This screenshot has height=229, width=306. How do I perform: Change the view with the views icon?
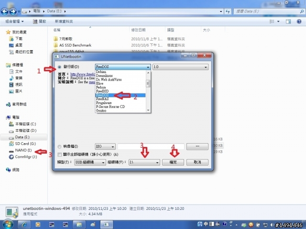tap(272, 21)
